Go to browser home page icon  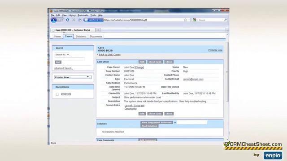80,20
